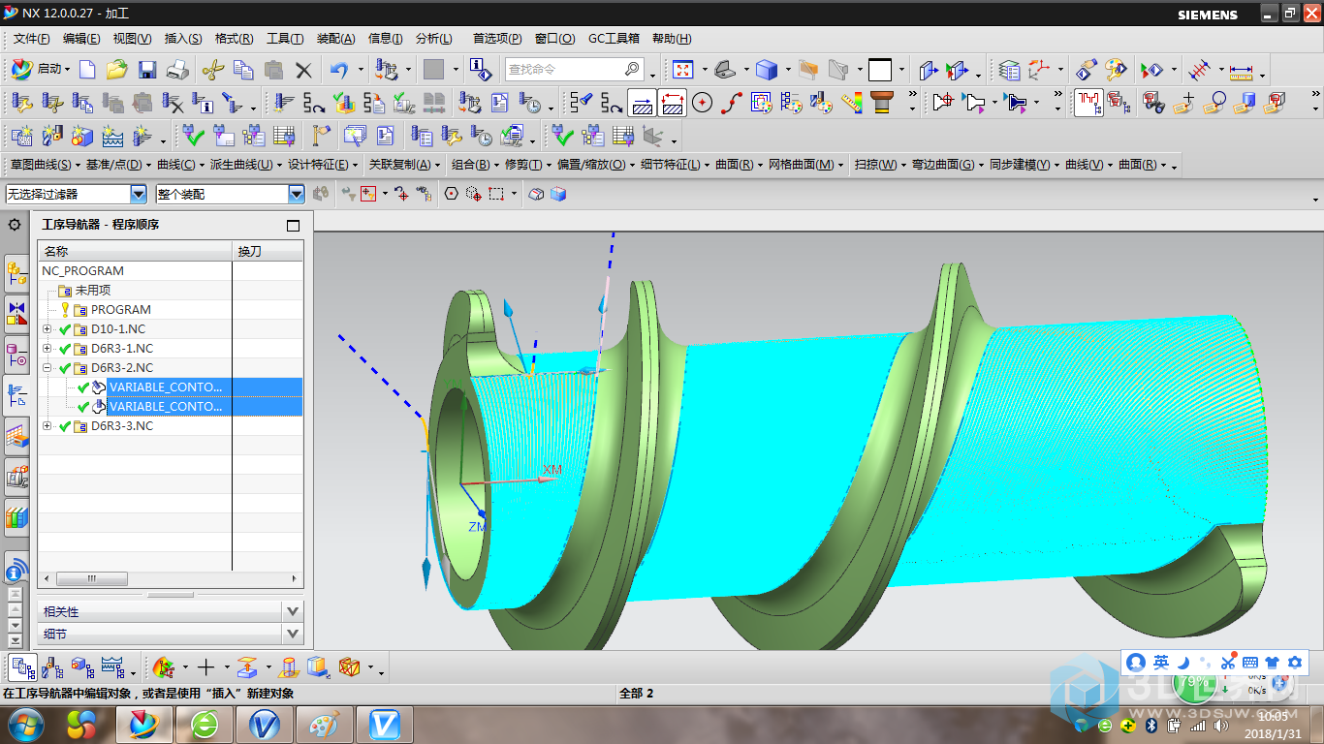Click the Undo arrow icon

point(339,70)
